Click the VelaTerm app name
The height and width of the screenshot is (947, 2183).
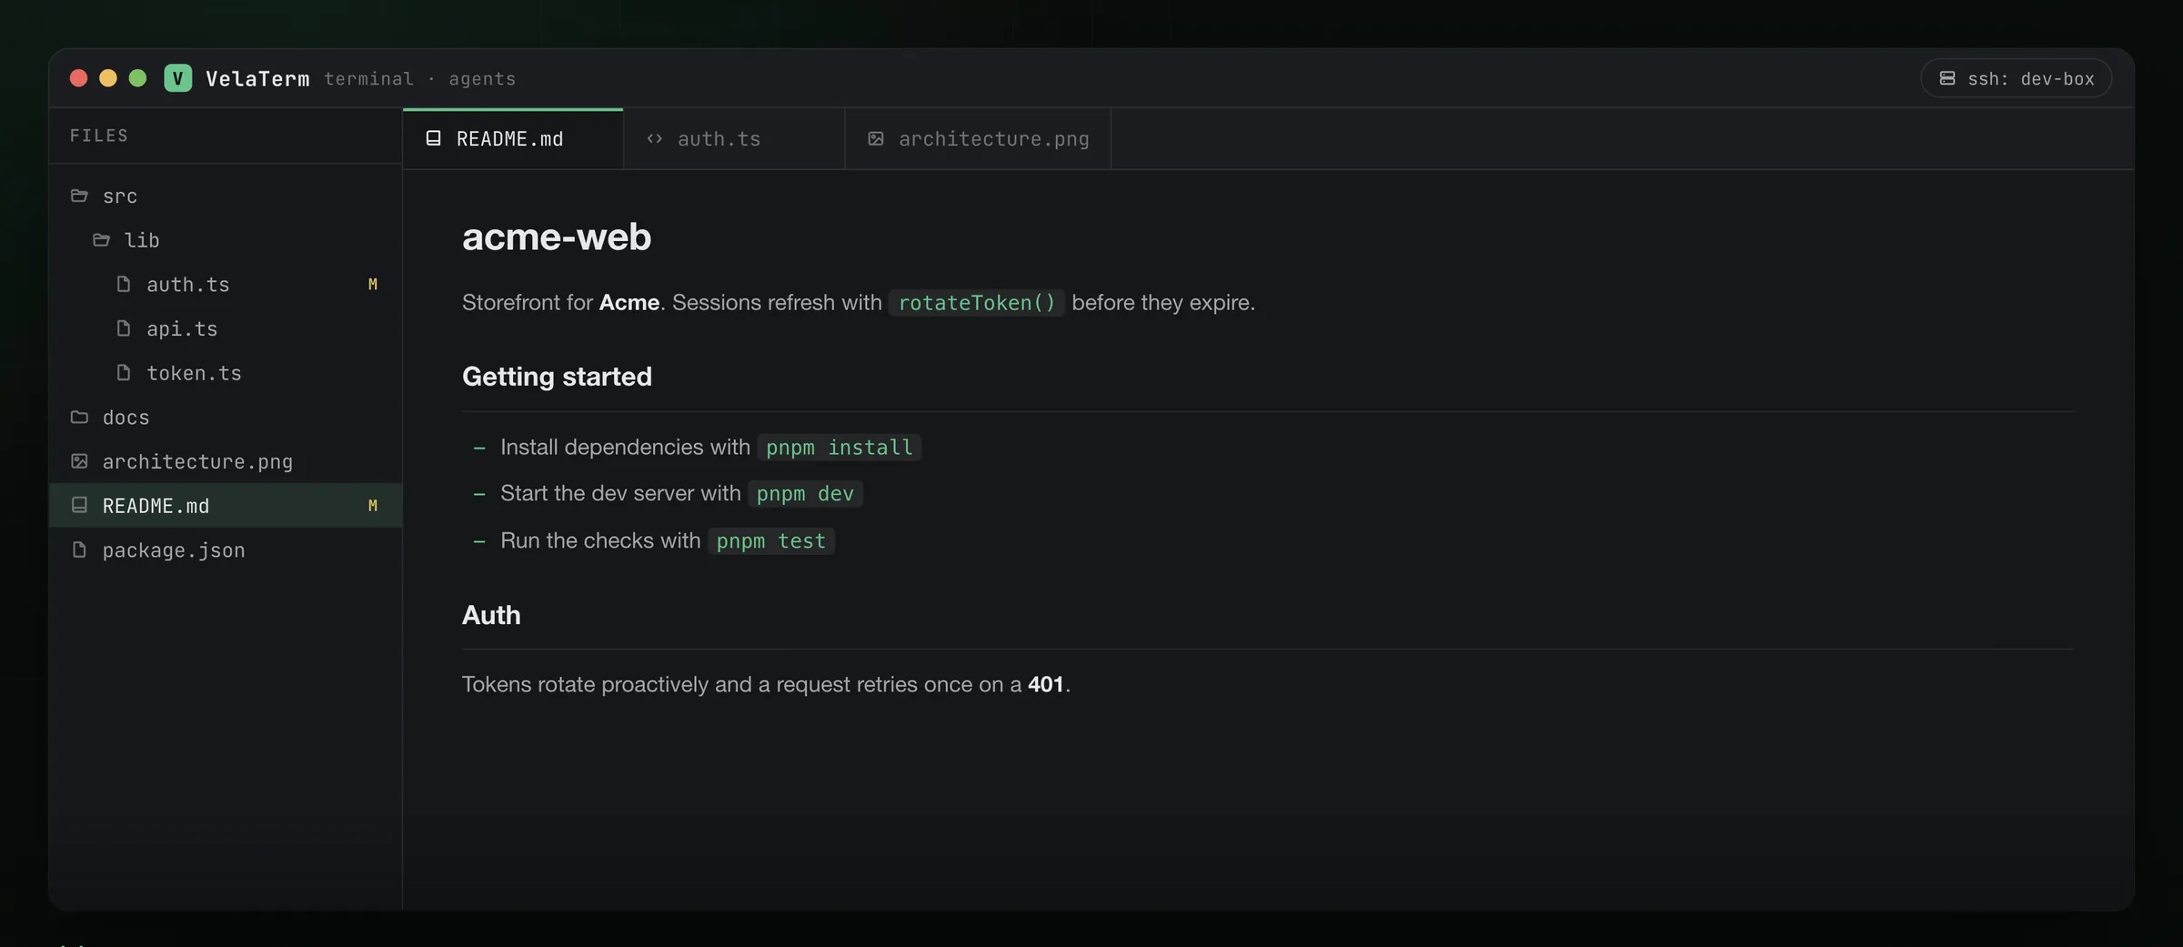click(257, 79)
